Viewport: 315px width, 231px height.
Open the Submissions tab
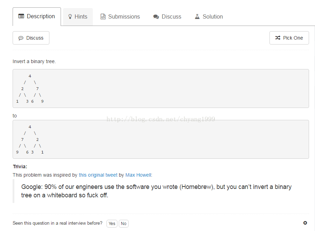tap(120, 16)
